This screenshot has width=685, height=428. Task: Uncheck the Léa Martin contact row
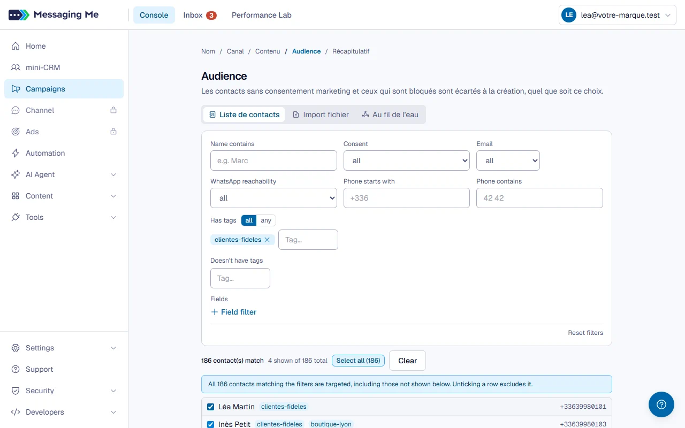pos(211,407)
